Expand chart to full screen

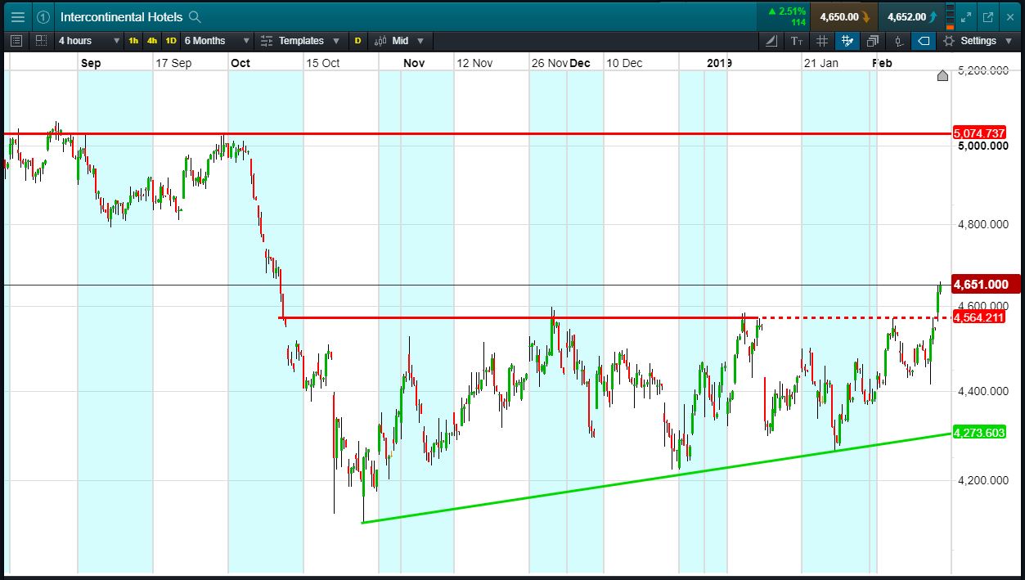tap(967, 16)
